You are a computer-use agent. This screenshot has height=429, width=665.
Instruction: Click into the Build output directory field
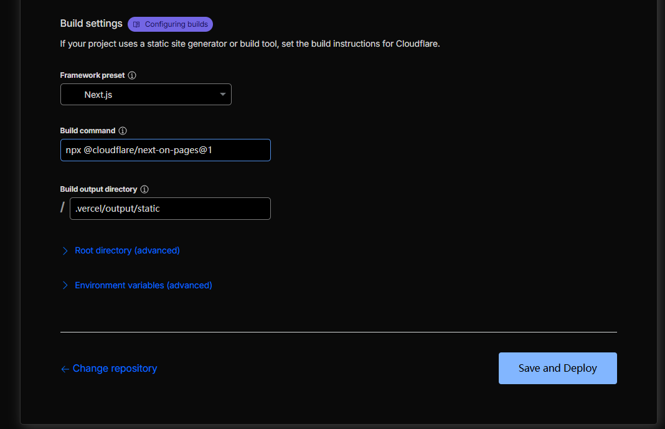(170, 209)
